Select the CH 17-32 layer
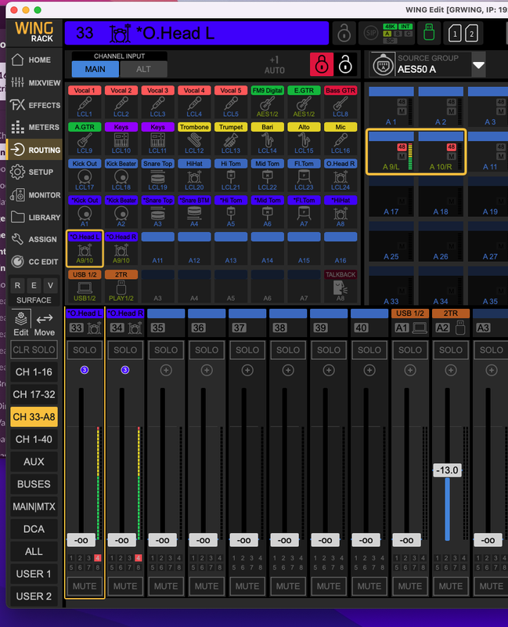Viewport: 508px width, 627px height. [x=34, y=395]
